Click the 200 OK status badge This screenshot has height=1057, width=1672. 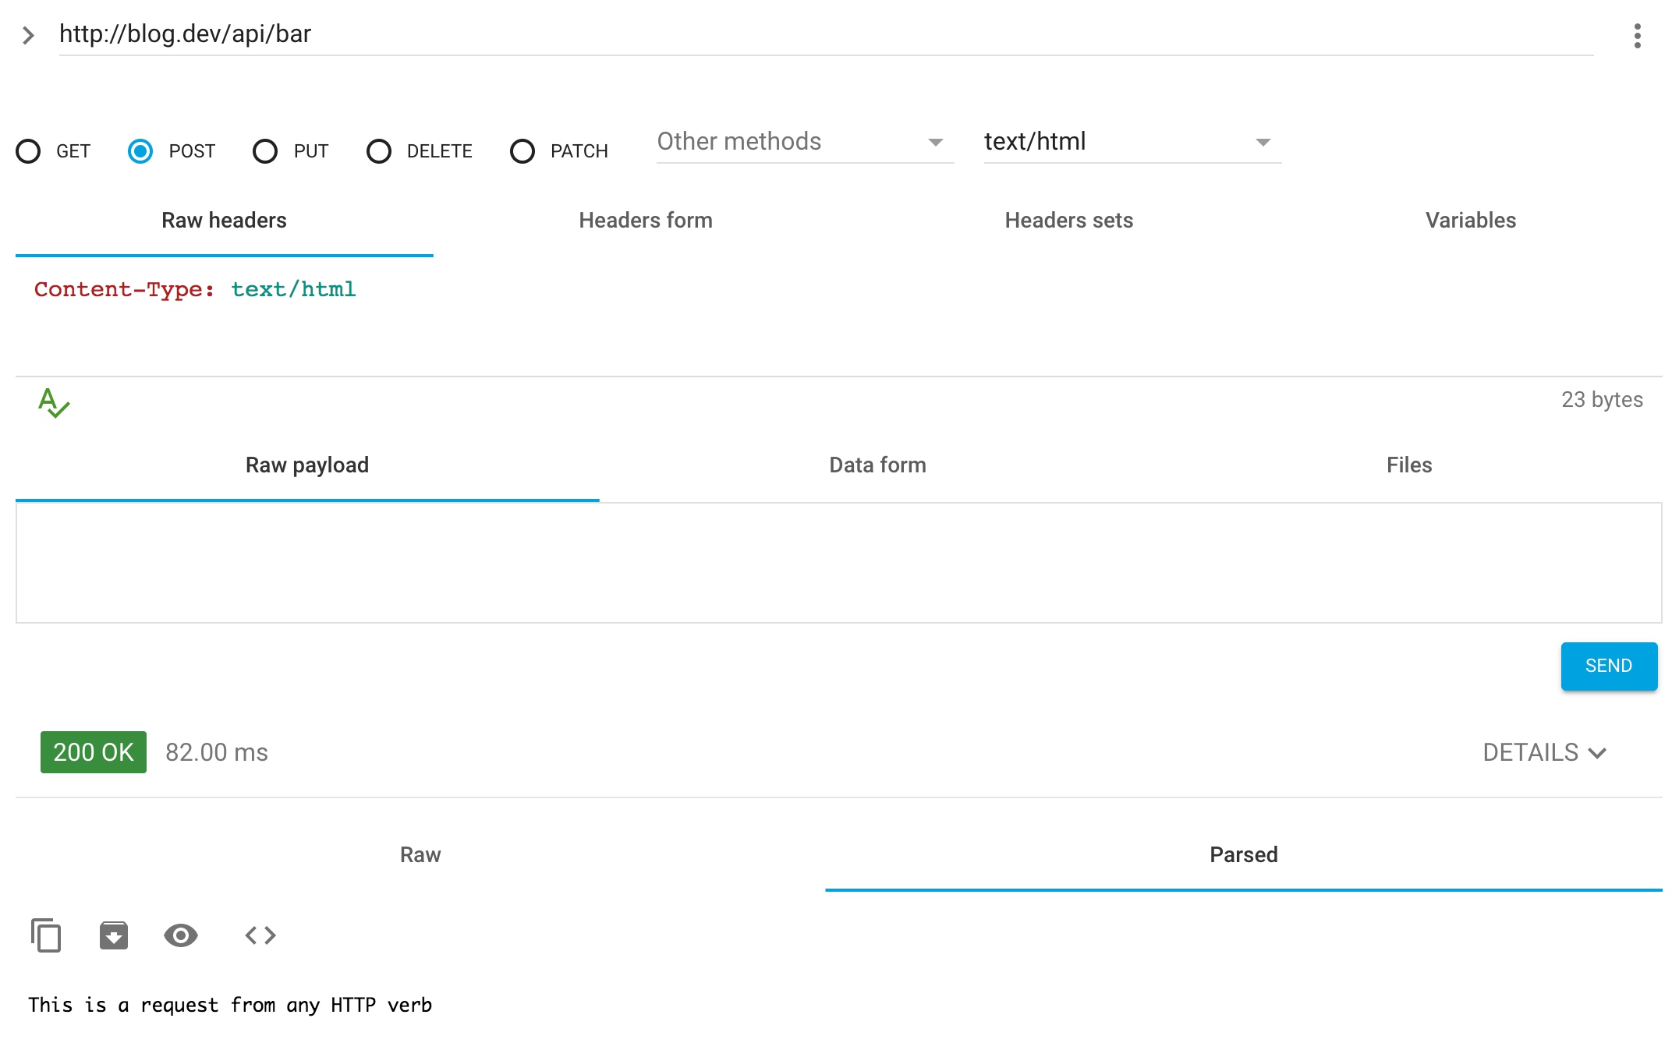[x=94, y=752]
